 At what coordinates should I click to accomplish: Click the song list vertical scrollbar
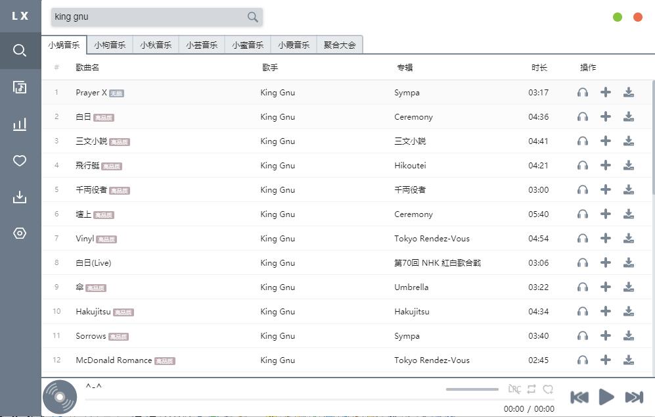tap(653, 137)
